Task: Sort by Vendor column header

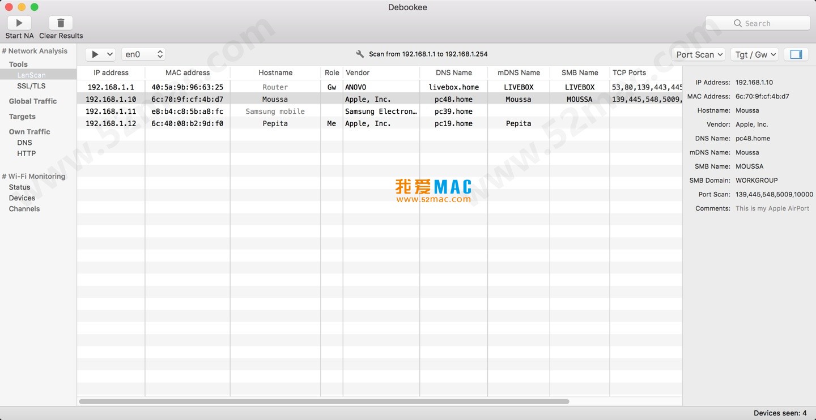Action: pyautogui.click(x=358, y=72)
